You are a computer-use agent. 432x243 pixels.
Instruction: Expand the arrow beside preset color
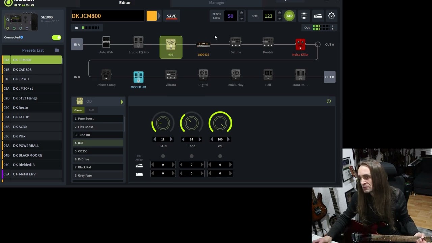[x=159, y=16]
